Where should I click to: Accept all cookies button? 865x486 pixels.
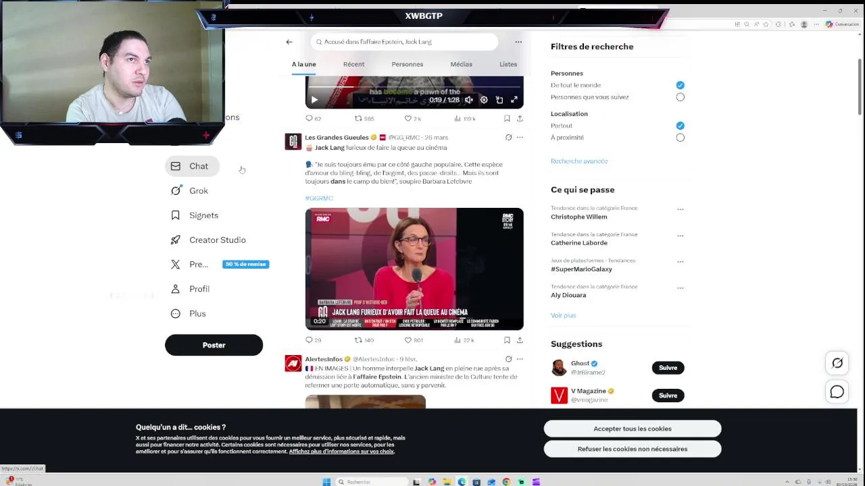pos(633,429)
